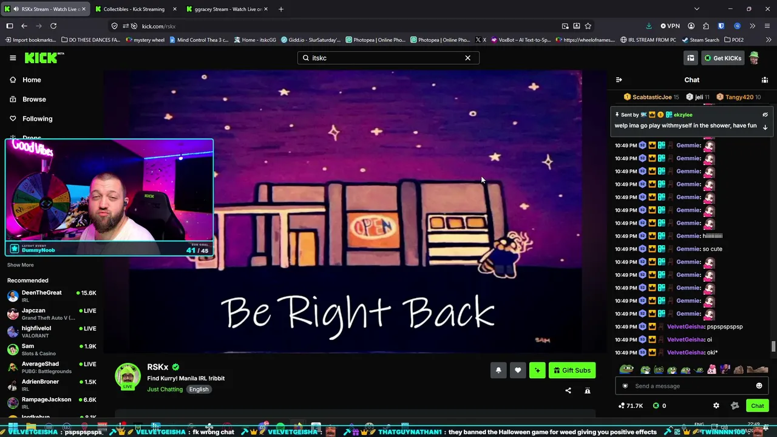Reload the page
The width and height of the screenshot is (777, 437).
pos(53,26)
